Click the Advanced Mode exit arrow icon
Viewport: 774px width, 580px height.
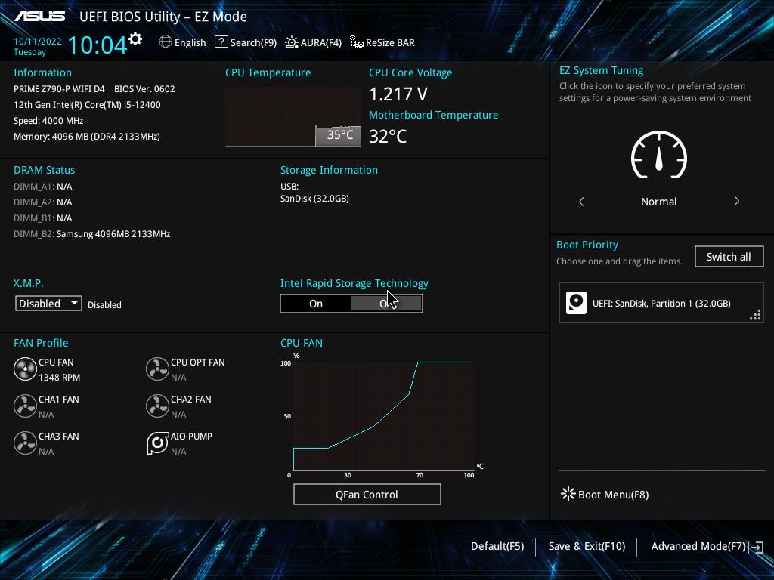[756, 547]
